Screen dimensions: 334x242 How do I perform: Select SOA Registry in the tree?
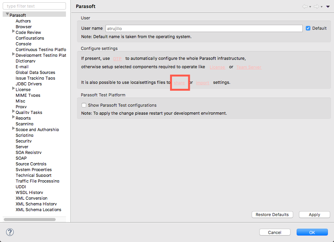(x=29, y=152)
